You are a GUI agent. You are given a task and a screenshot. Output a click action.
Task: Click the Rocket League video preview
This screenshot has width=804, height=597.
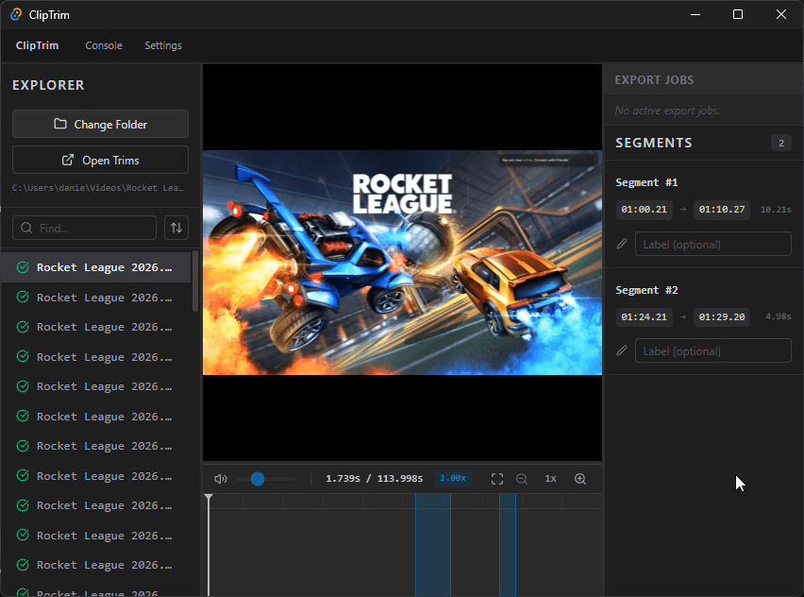point(403,263)
